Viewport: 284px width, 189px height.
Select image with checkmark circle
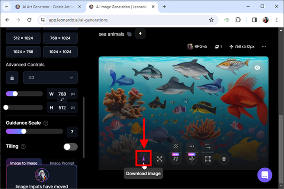[110, 68]
